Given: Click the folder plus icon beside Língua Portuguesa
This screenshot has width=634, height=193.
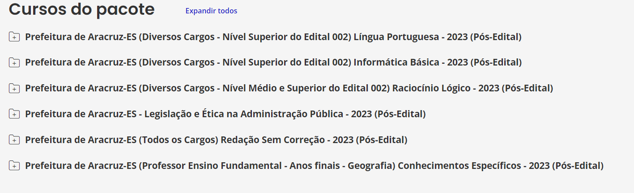Looking at the screenshot, I should pos(14,37).
